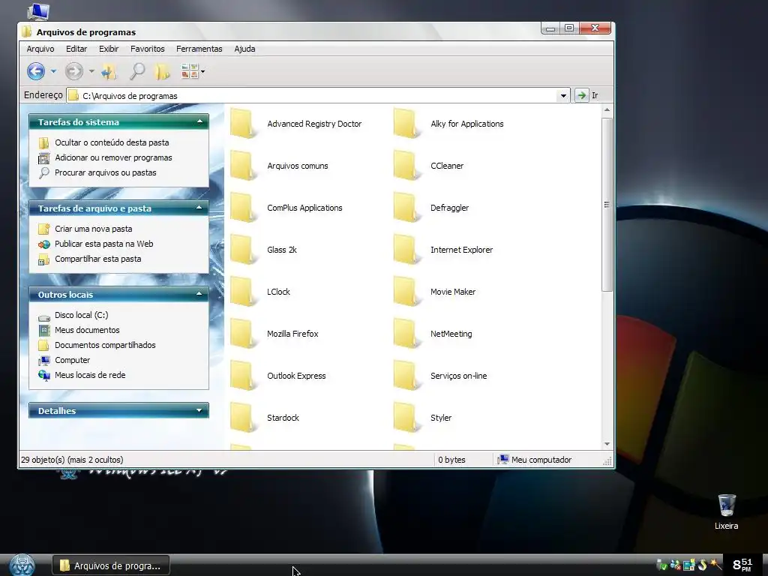Select the Arquivos comuns folder icon
This screenshot has height=576, width=768.
coord(243,166)
